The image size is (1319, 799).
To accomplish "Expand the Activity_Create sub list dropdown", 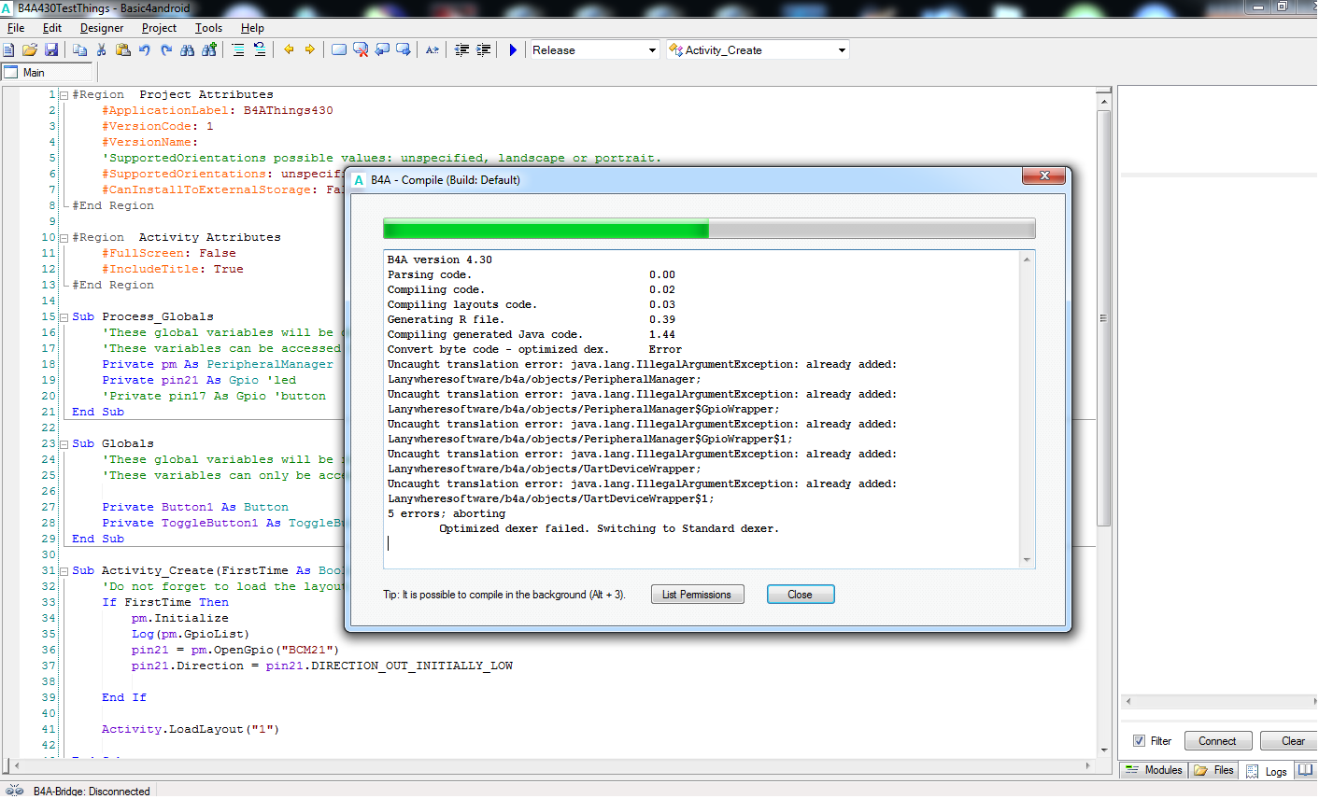I will coord(842,50).
